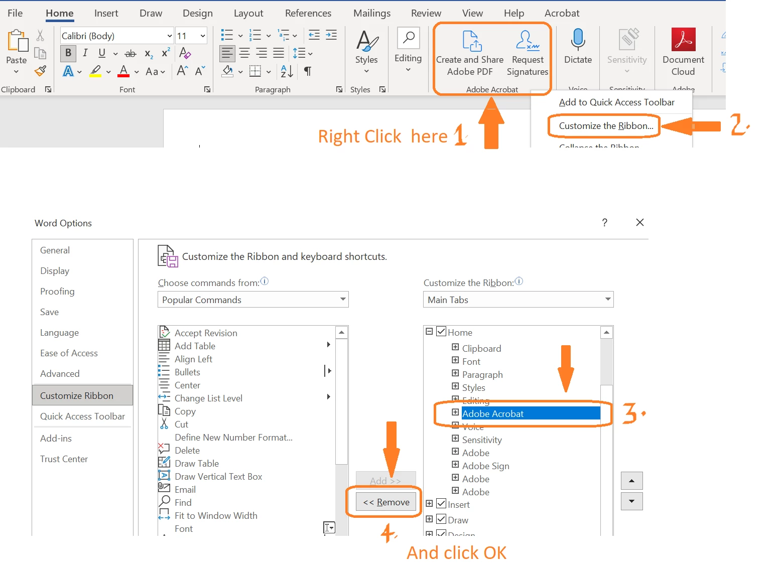Uncheck the Draw tab checkbox

(441, 519)
